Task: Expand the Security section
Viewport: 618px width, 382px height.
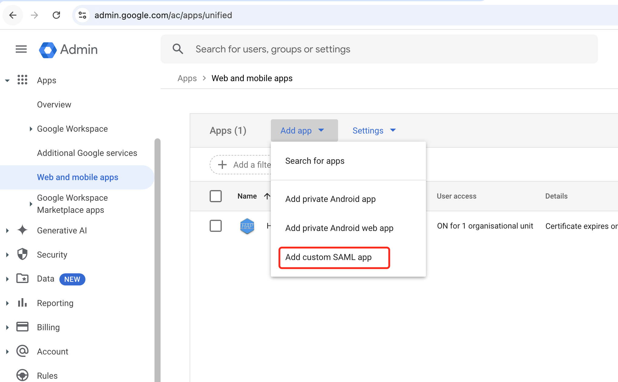Action: click(7, 255)
